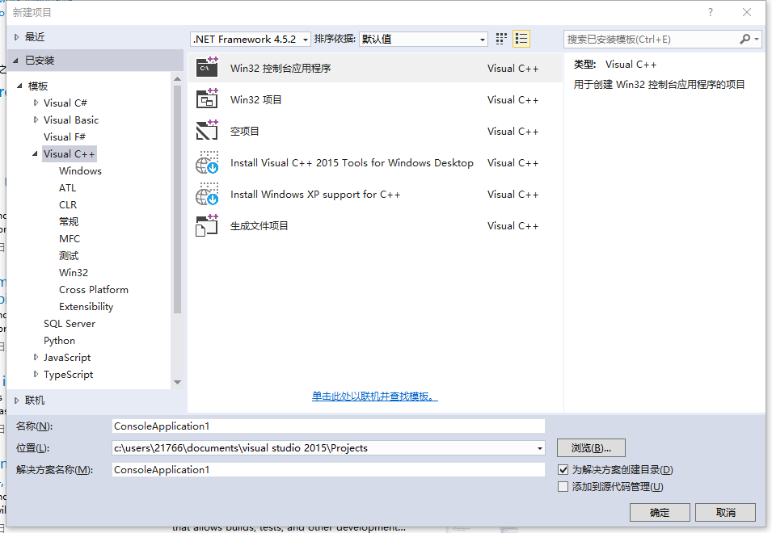Expand the Visual C# node arrow
Image resolution: width=772 pixels, height=533 pixels.
(x=36, y=103)
